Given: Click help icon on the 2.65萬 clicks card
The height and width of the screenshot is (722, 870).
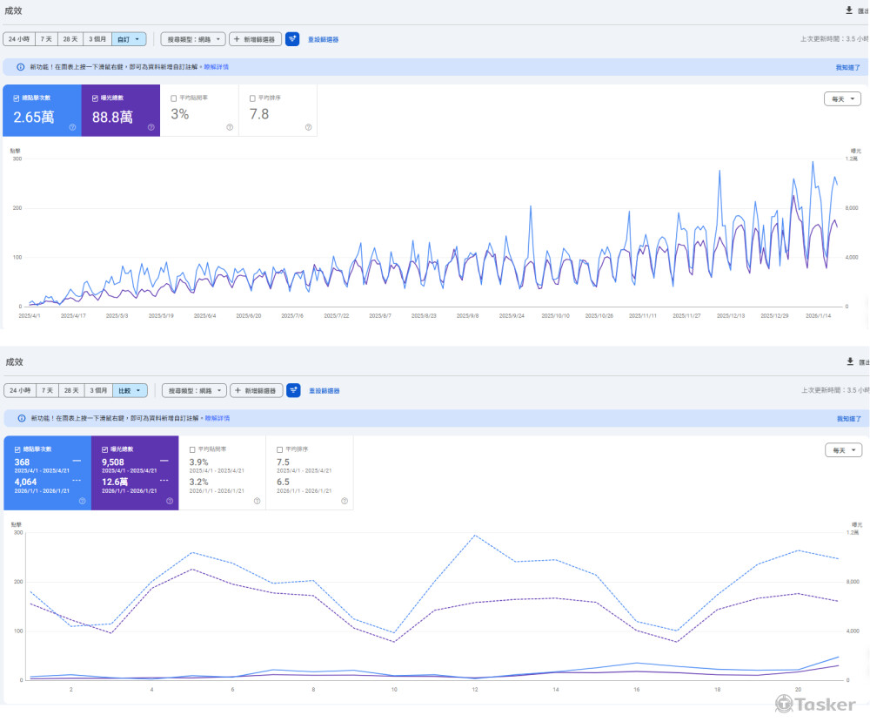Looking at the screenshot, I should click(x=72, y=127).
